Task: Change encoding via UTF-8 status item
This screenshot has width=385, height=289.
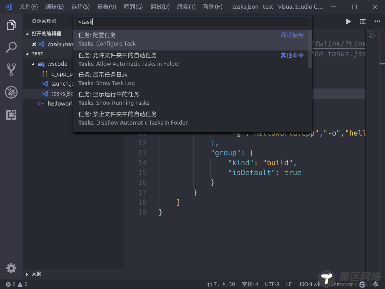Action: [272, 284]
